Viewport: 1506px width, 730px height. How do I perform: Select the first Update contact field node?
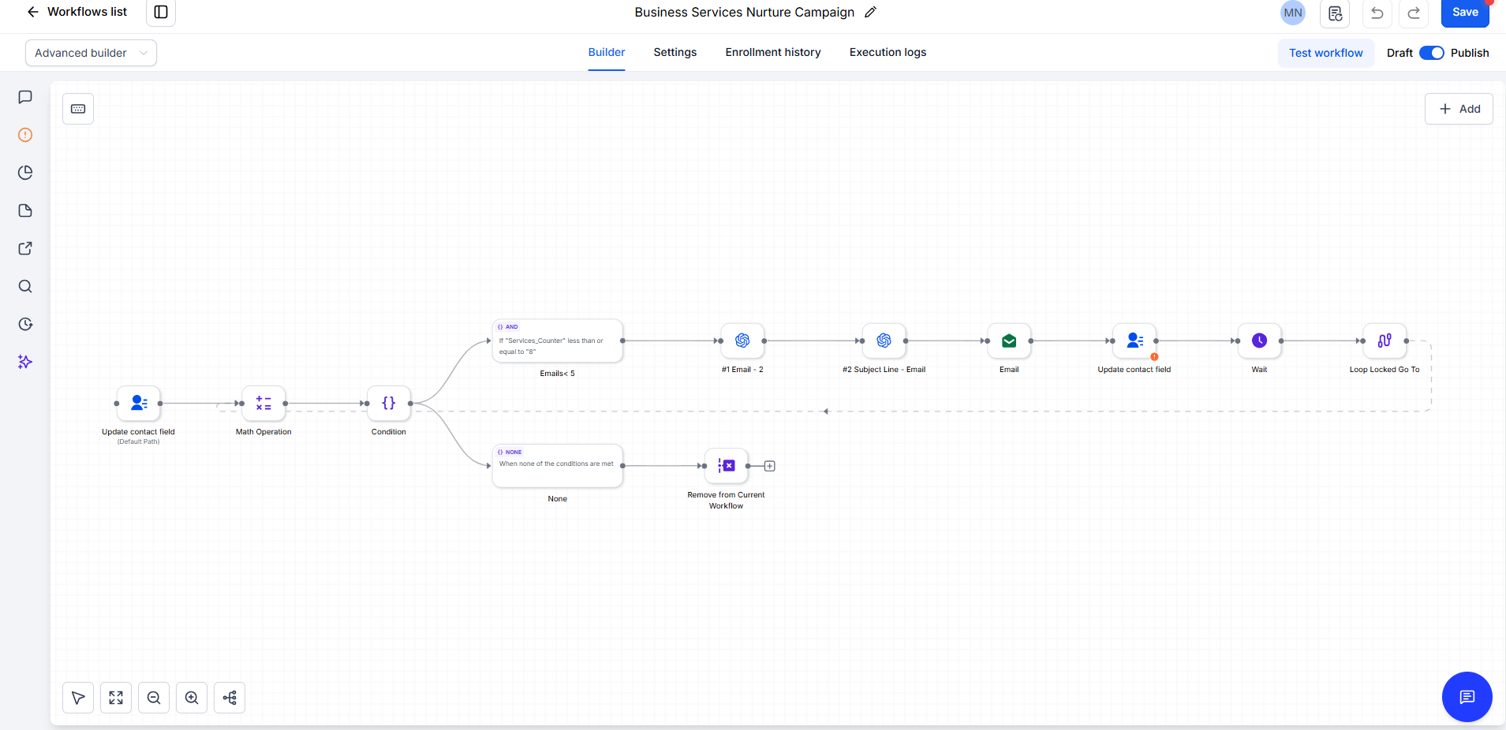coord(139,403)
